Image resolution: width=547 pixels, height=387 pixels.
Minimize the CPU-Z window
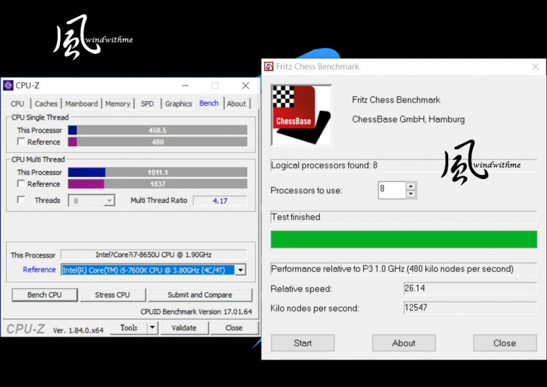pos(184,86)
